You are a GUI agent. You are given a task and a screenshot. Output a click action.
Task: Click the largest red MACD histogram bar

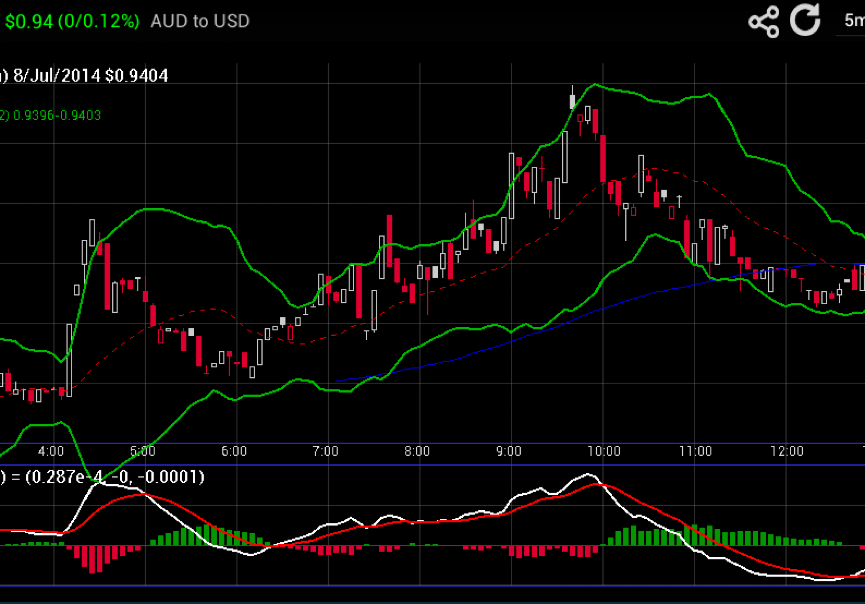92,559
